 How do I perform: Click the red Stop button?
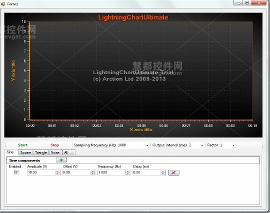tap(54, 145)
